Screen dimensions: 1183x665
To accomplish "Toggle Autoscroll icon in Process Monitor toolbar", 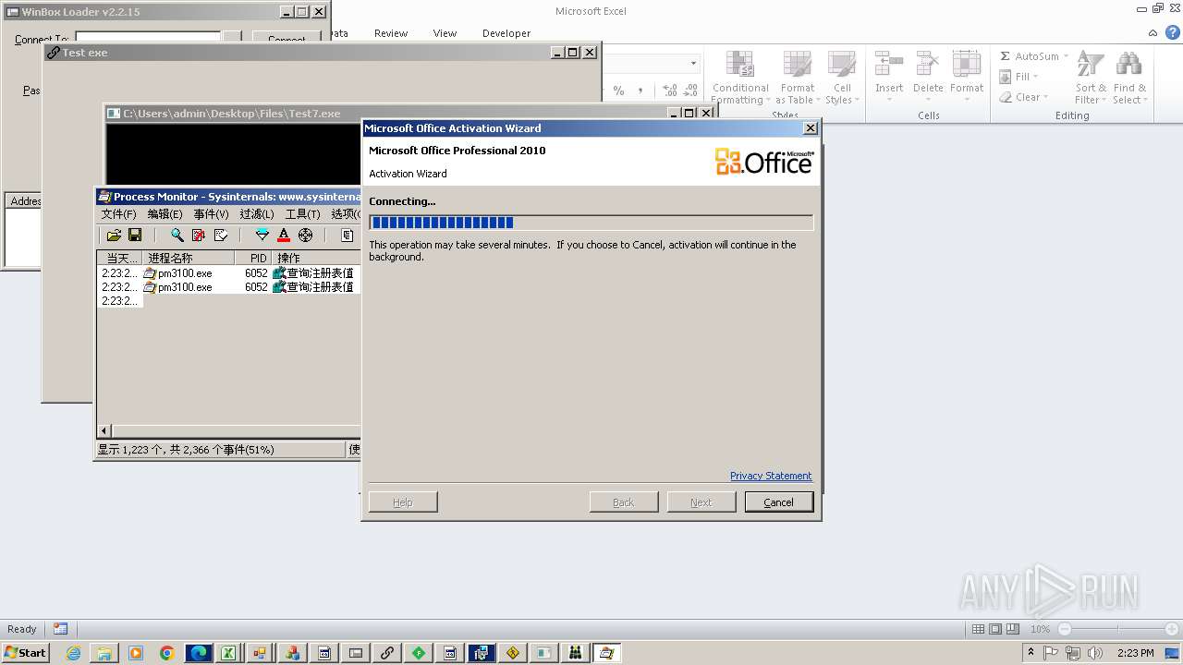I will 199,236.
